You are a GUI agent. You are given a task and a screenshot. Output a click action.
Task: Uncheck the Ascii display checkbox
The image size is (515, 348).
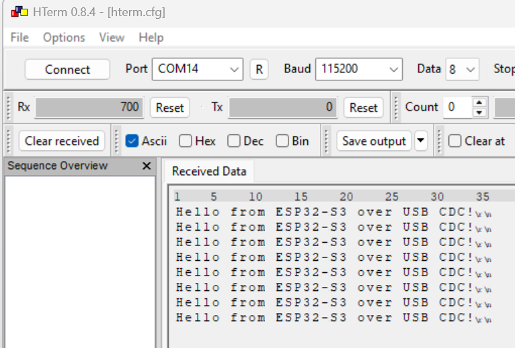coord(132,141)
